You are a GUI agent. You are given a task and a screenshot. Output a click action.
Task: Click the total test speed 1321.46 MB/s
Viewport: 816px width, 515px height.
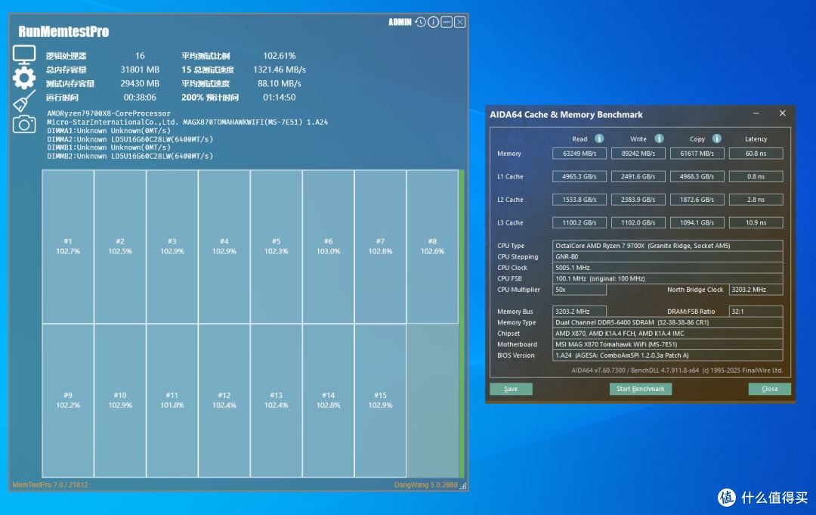point(280,70)
